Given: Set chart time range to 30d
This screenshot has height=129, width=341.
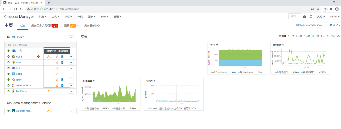Looking at the screenshot, I should pos(333,36).
